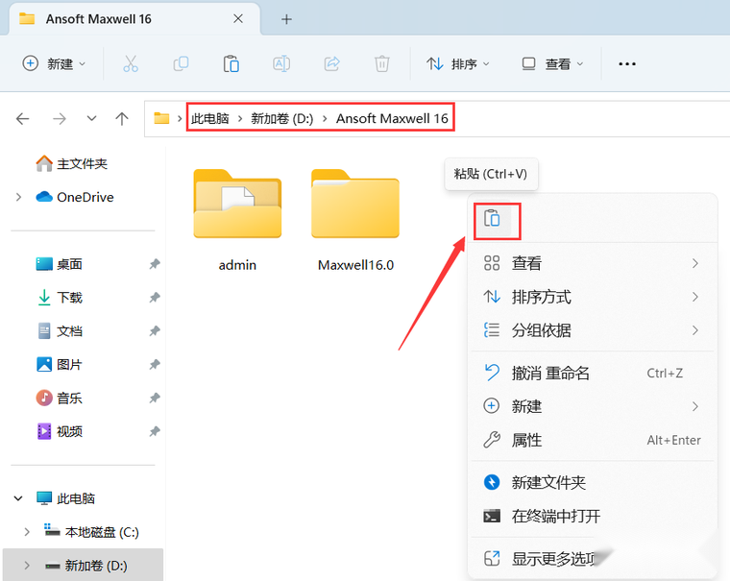Choose 显示更多选项 in context menu

click(x=593, y=558)
